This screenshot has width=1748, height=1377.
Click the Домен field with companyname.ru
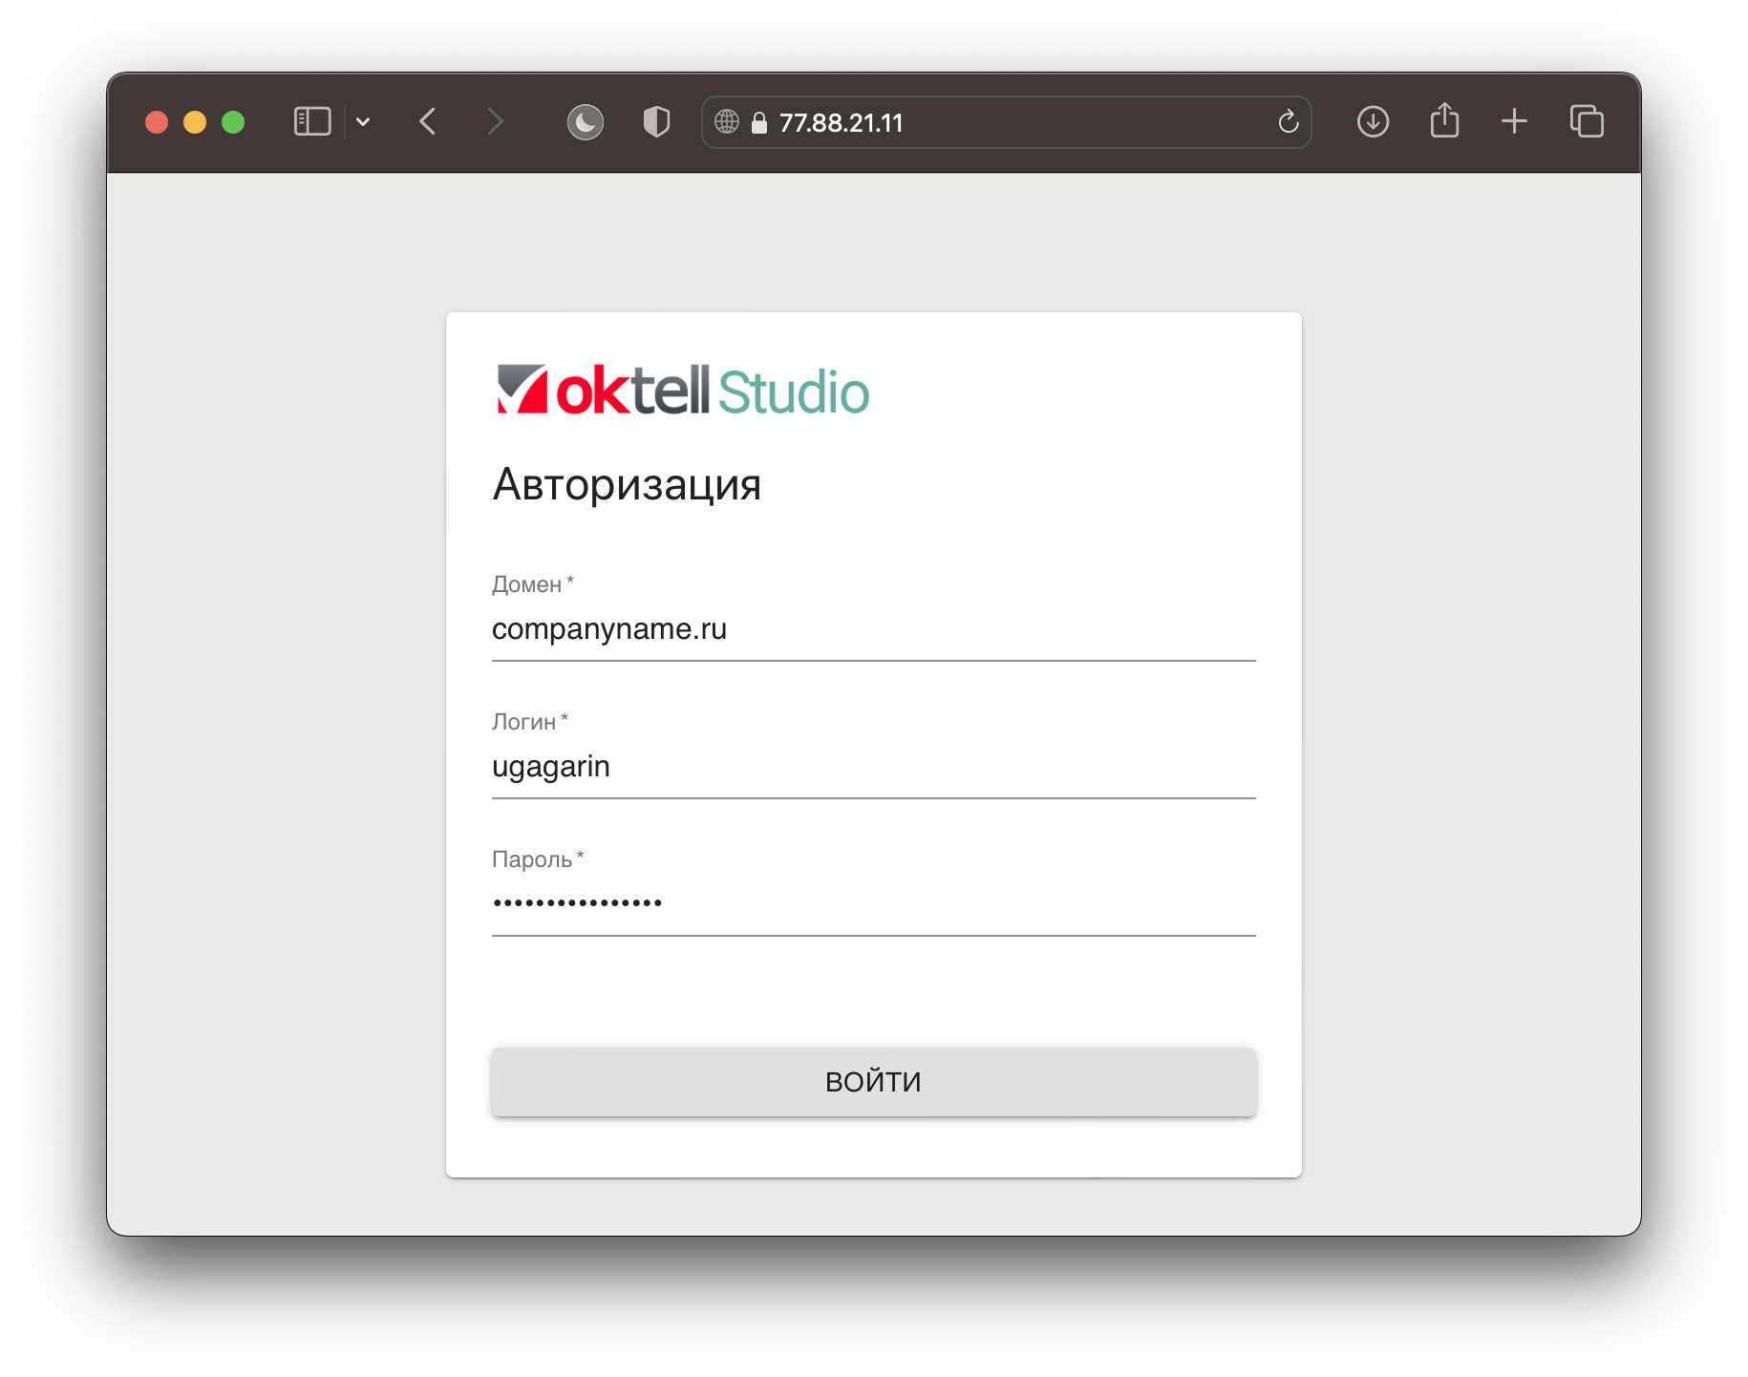[873, 629]
